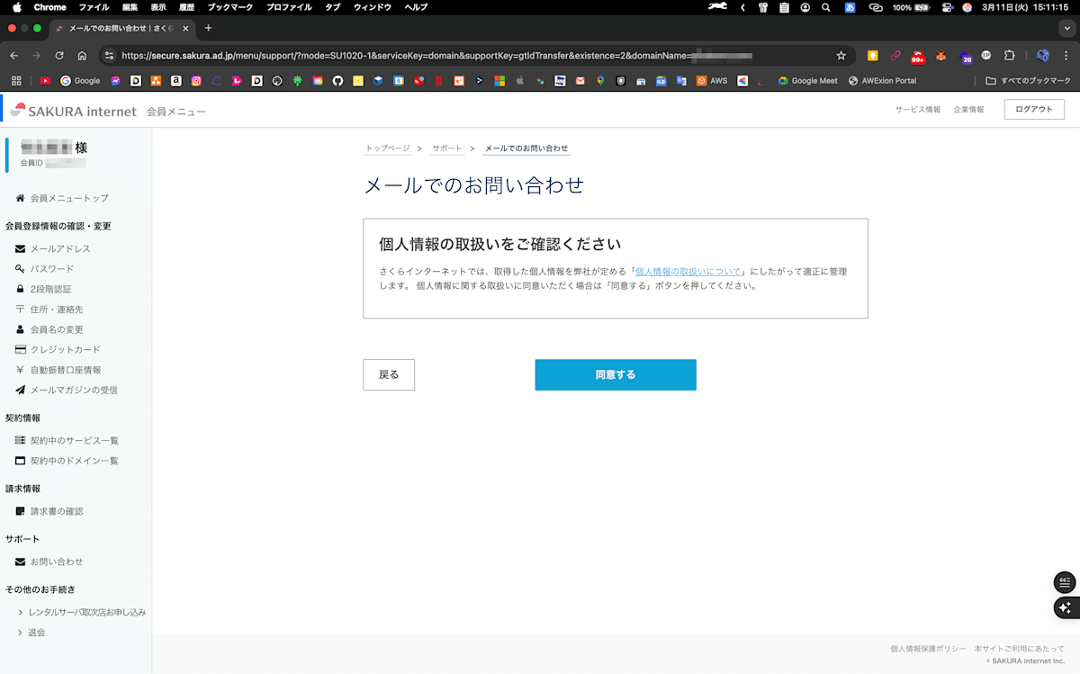Open the ブックマーク menu in the menu bar
The width and height of the screenshot is (1080, 674).
229,7
